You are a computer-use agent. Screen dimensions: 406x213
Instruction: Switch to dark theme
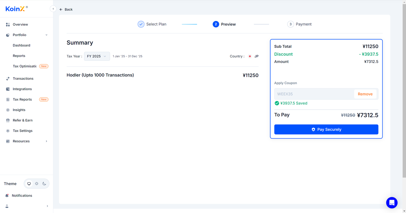click(44, 184)
